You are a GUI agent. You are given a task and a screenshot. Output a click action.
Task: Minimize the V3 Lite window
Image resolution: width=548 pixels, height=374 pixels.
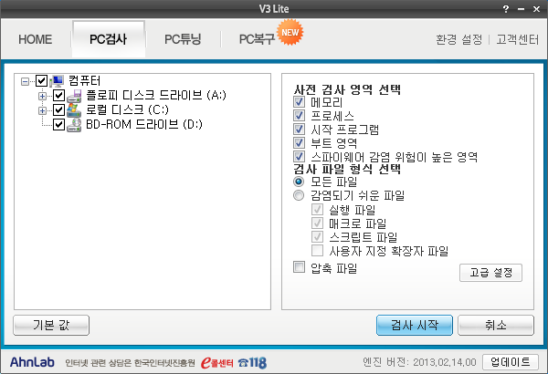point(522,9)
